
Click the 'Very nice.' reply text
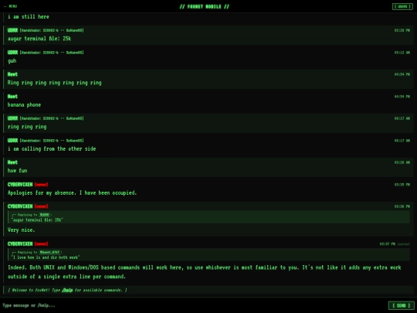pyautogui.click(x=22, y=230)
